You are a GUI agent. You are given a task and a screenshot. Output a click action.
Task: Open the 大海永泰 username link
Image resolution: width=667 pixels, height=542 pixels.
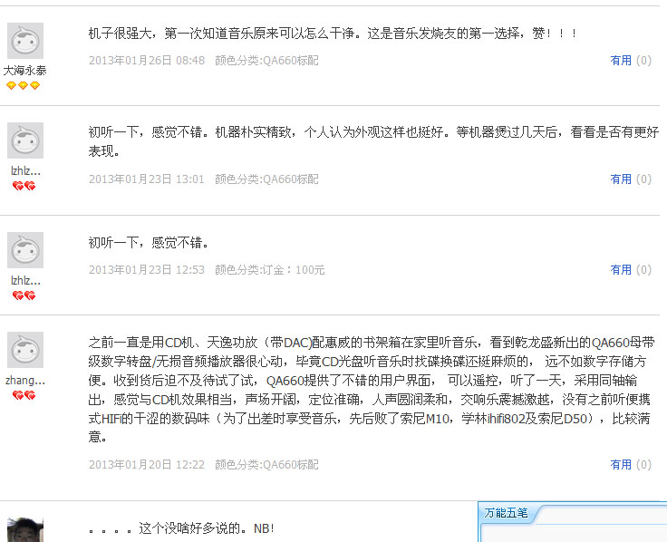point(25,70)
